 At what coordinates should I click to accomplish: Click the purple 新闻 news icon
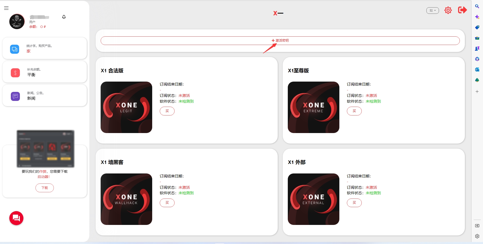[x=15, y=96]
